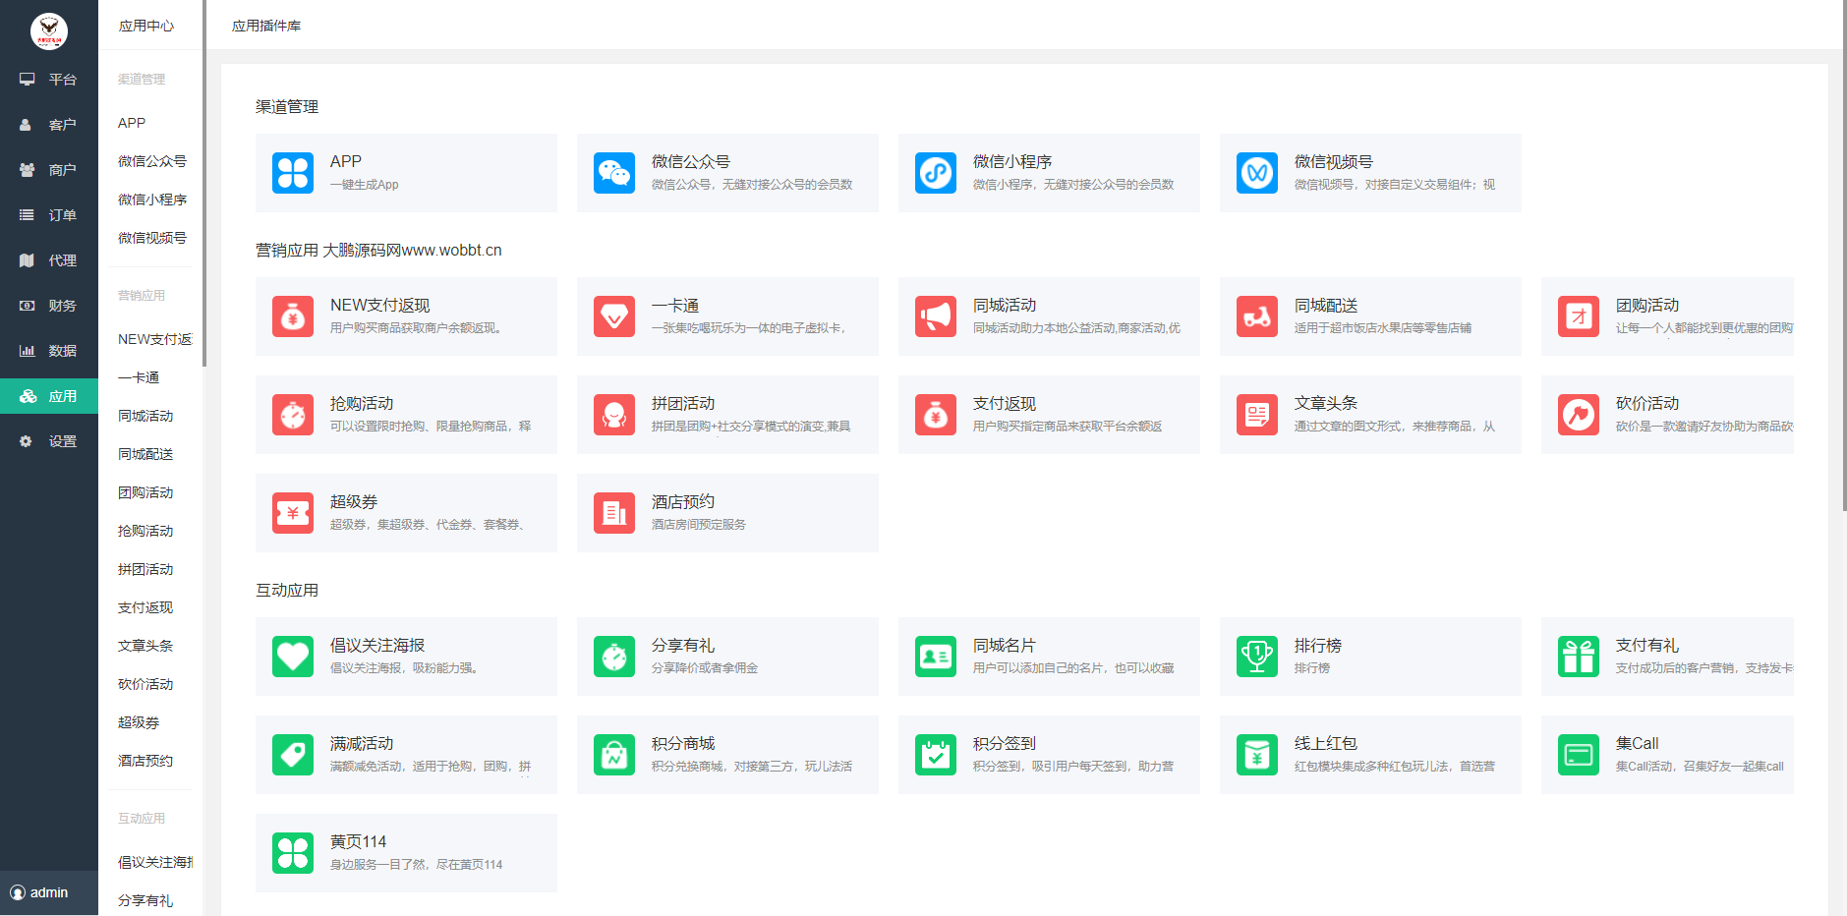
Task: Select the 同城配送 delivery plugin icon
Action: coord(1256,316)
